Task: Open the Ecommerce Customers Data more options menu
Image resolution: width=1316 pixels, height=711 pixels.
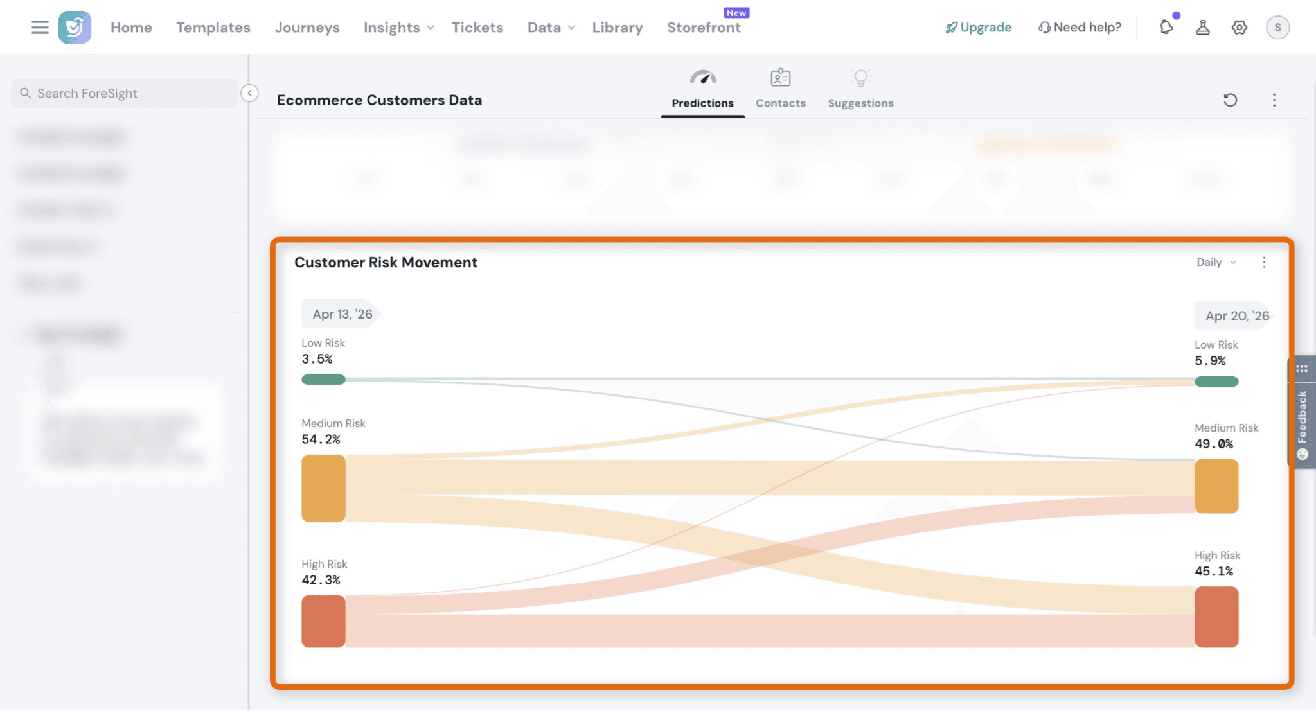Action: pos(1274,100)
